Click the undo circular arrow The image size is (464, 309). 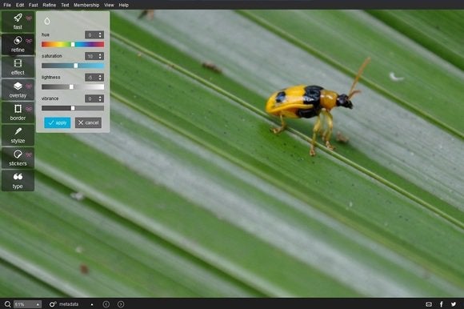coord(106,304)
